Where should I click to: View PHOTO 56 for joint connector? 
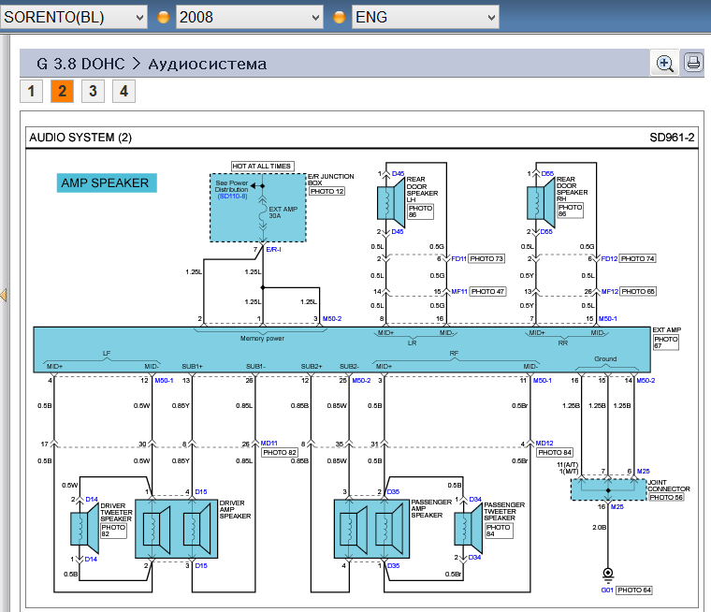click(665, 498)
